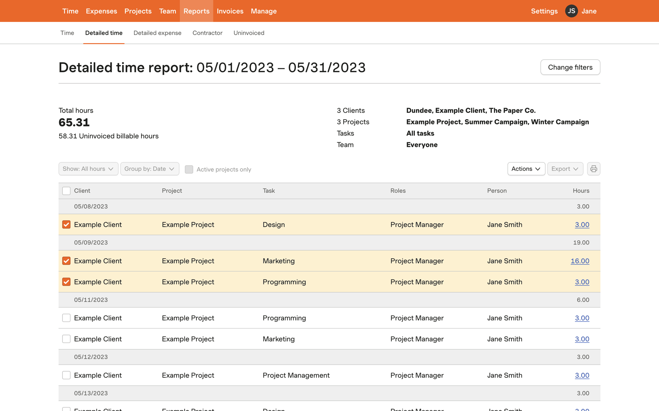Click the Roles column header
Image resolution: width=659 pixels, height=411 pixels.
[398, 191]
